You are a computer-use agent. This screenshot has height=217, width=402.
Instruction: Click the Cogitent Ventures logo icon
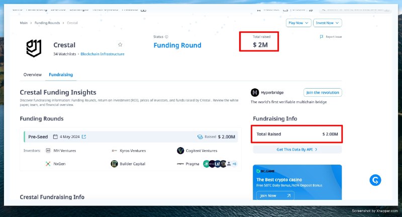(180, 151)
